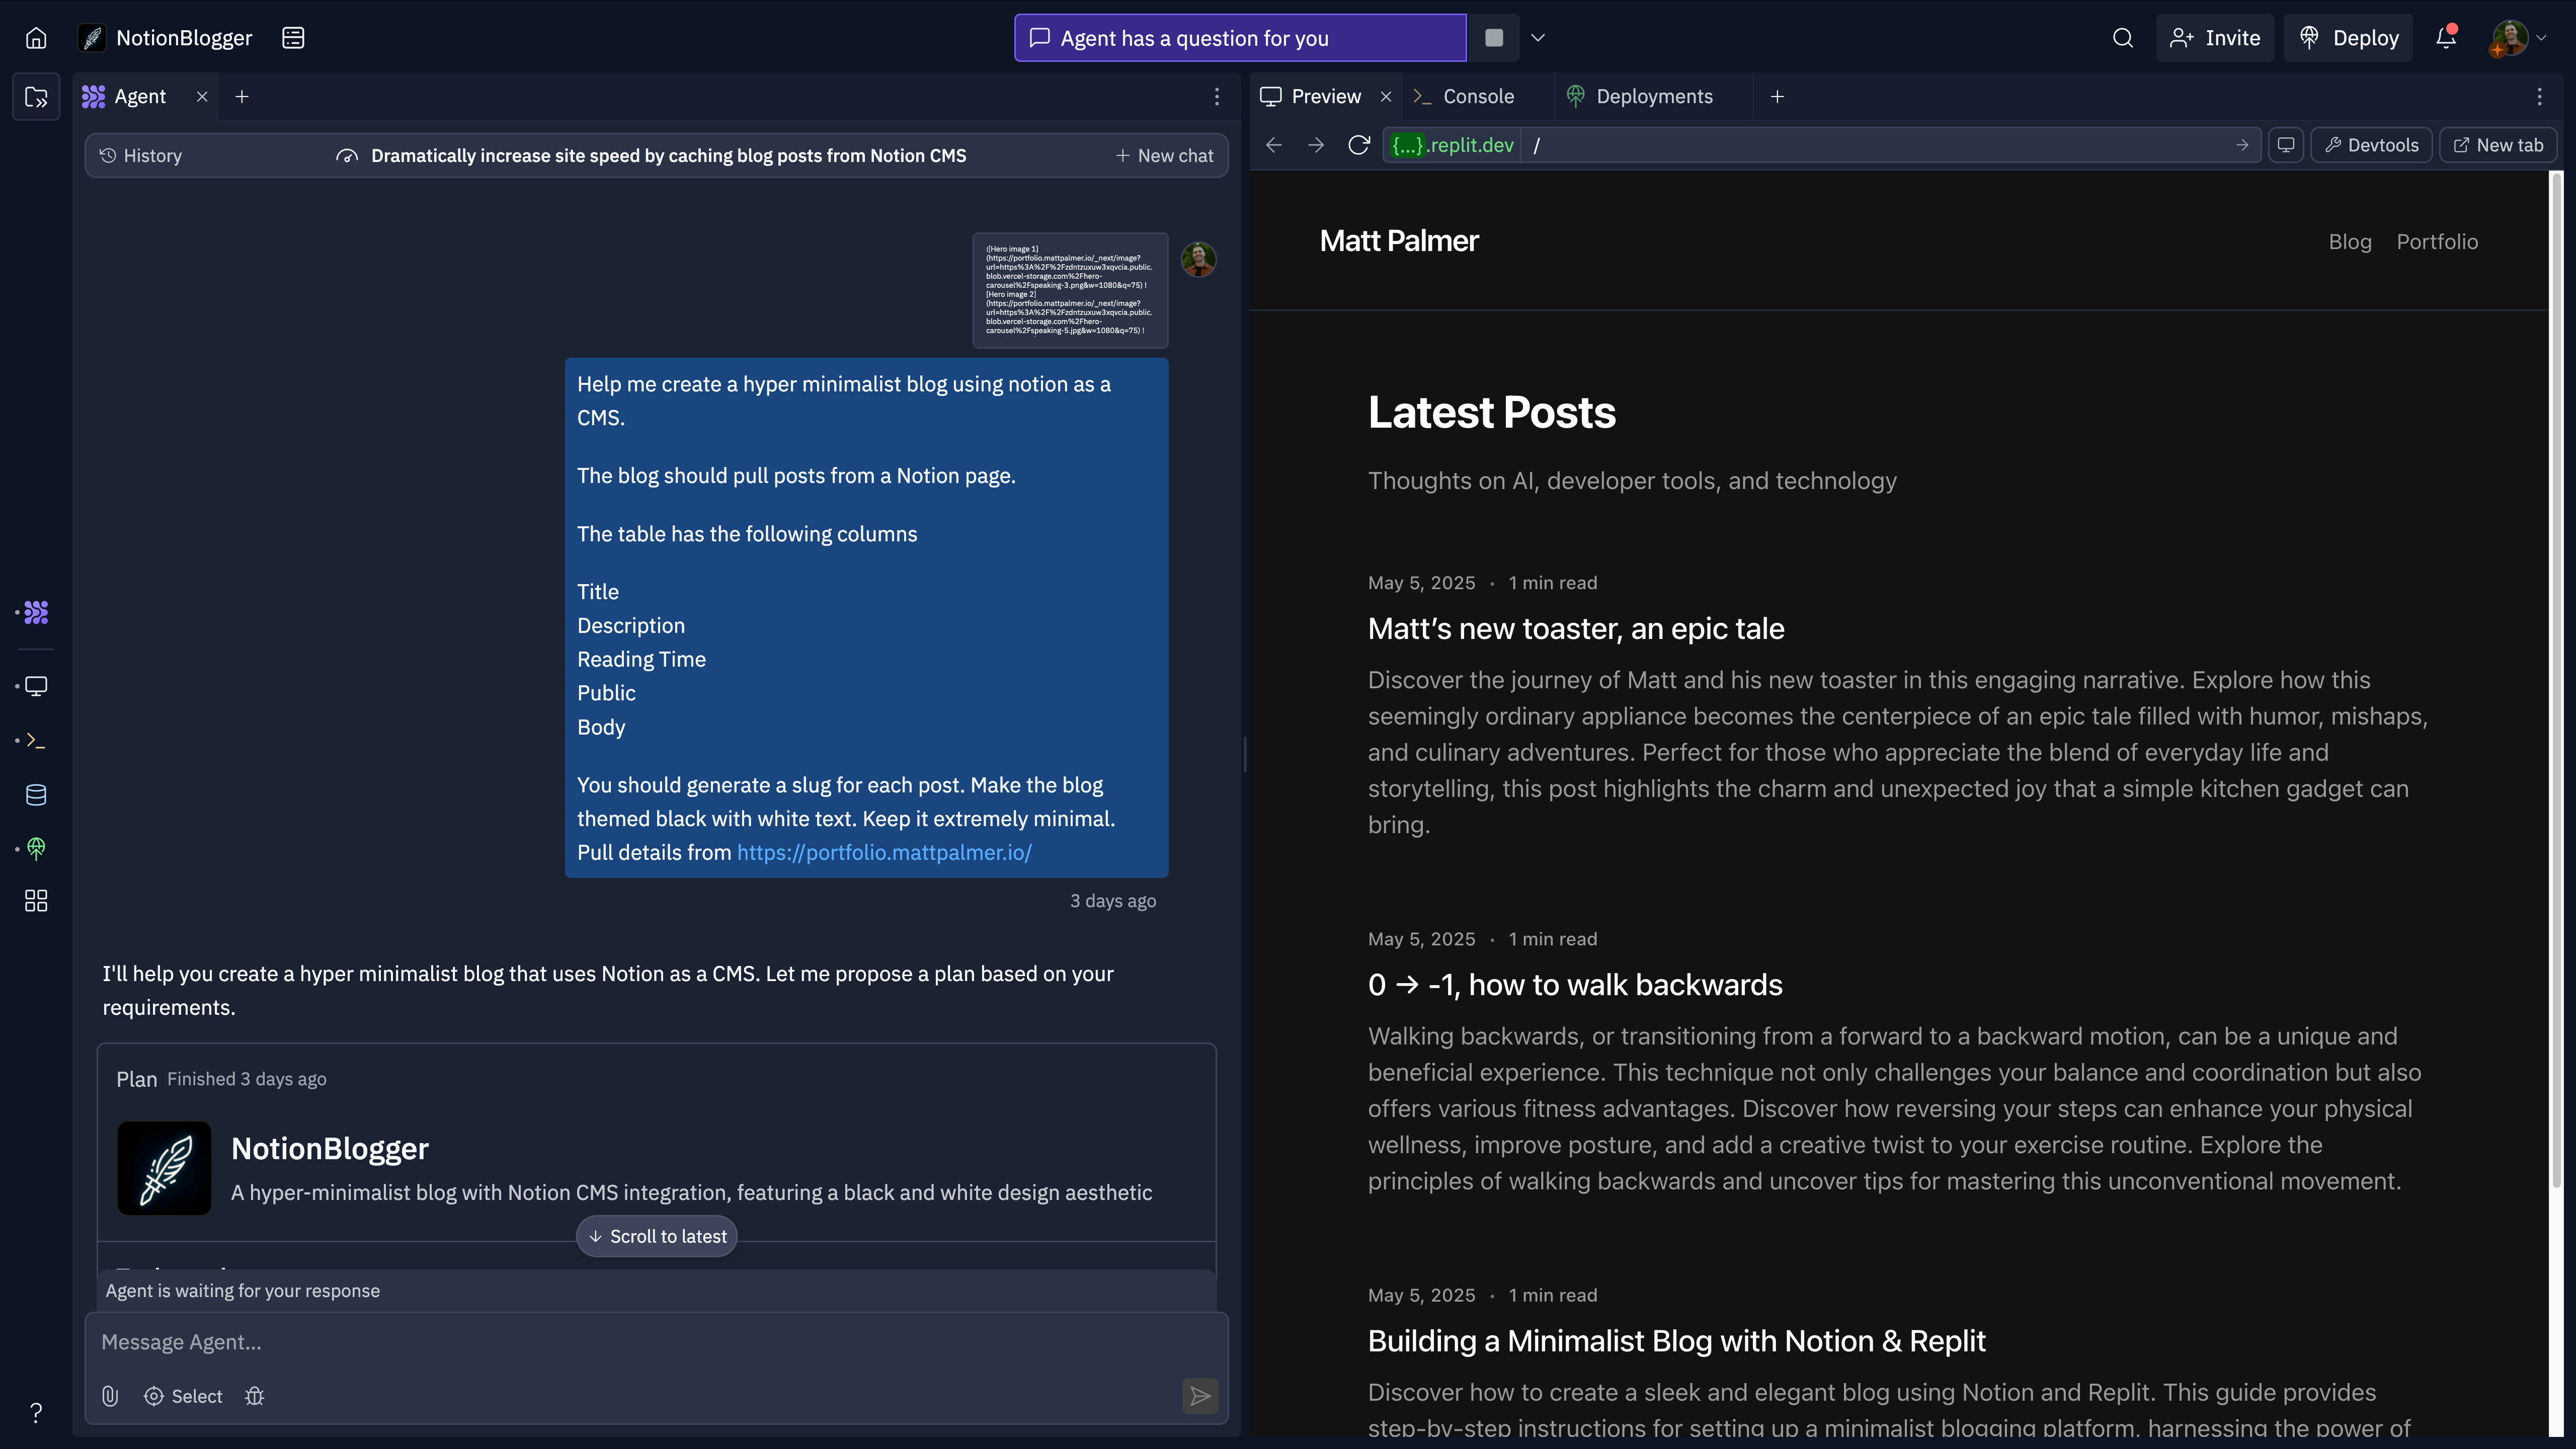Go to the Replit home icon
The image size is (2576, 1449).
[x=36, y=38]
